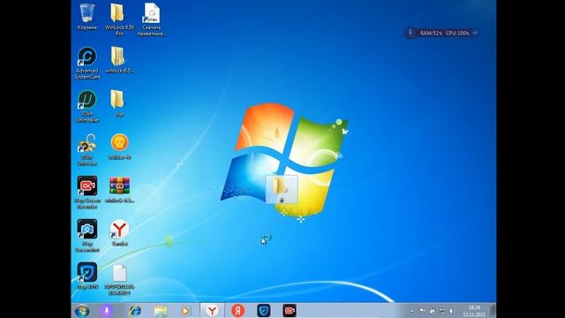This screenshot has width=565, height=318.
Task: Open the volume speaker tray icon
Action: 451,311
